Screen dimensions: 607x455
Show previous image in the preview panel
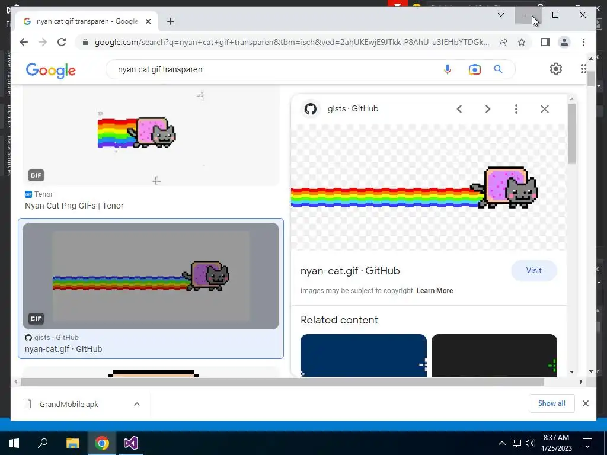point(459,109)
